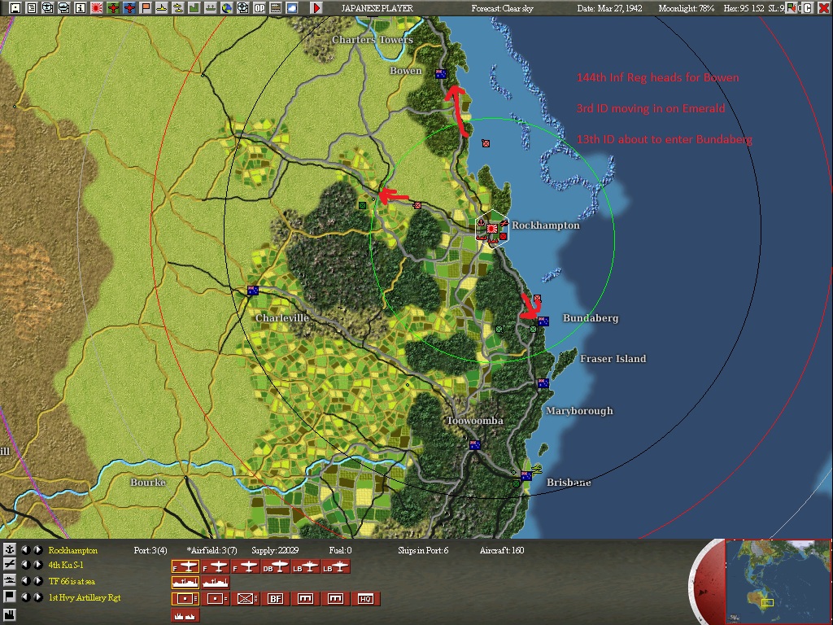Image resolution: width=833 pixels, height=625 pixels.
Task: Go to next base with Rockhampton right arrow
Action: [37, 550]
